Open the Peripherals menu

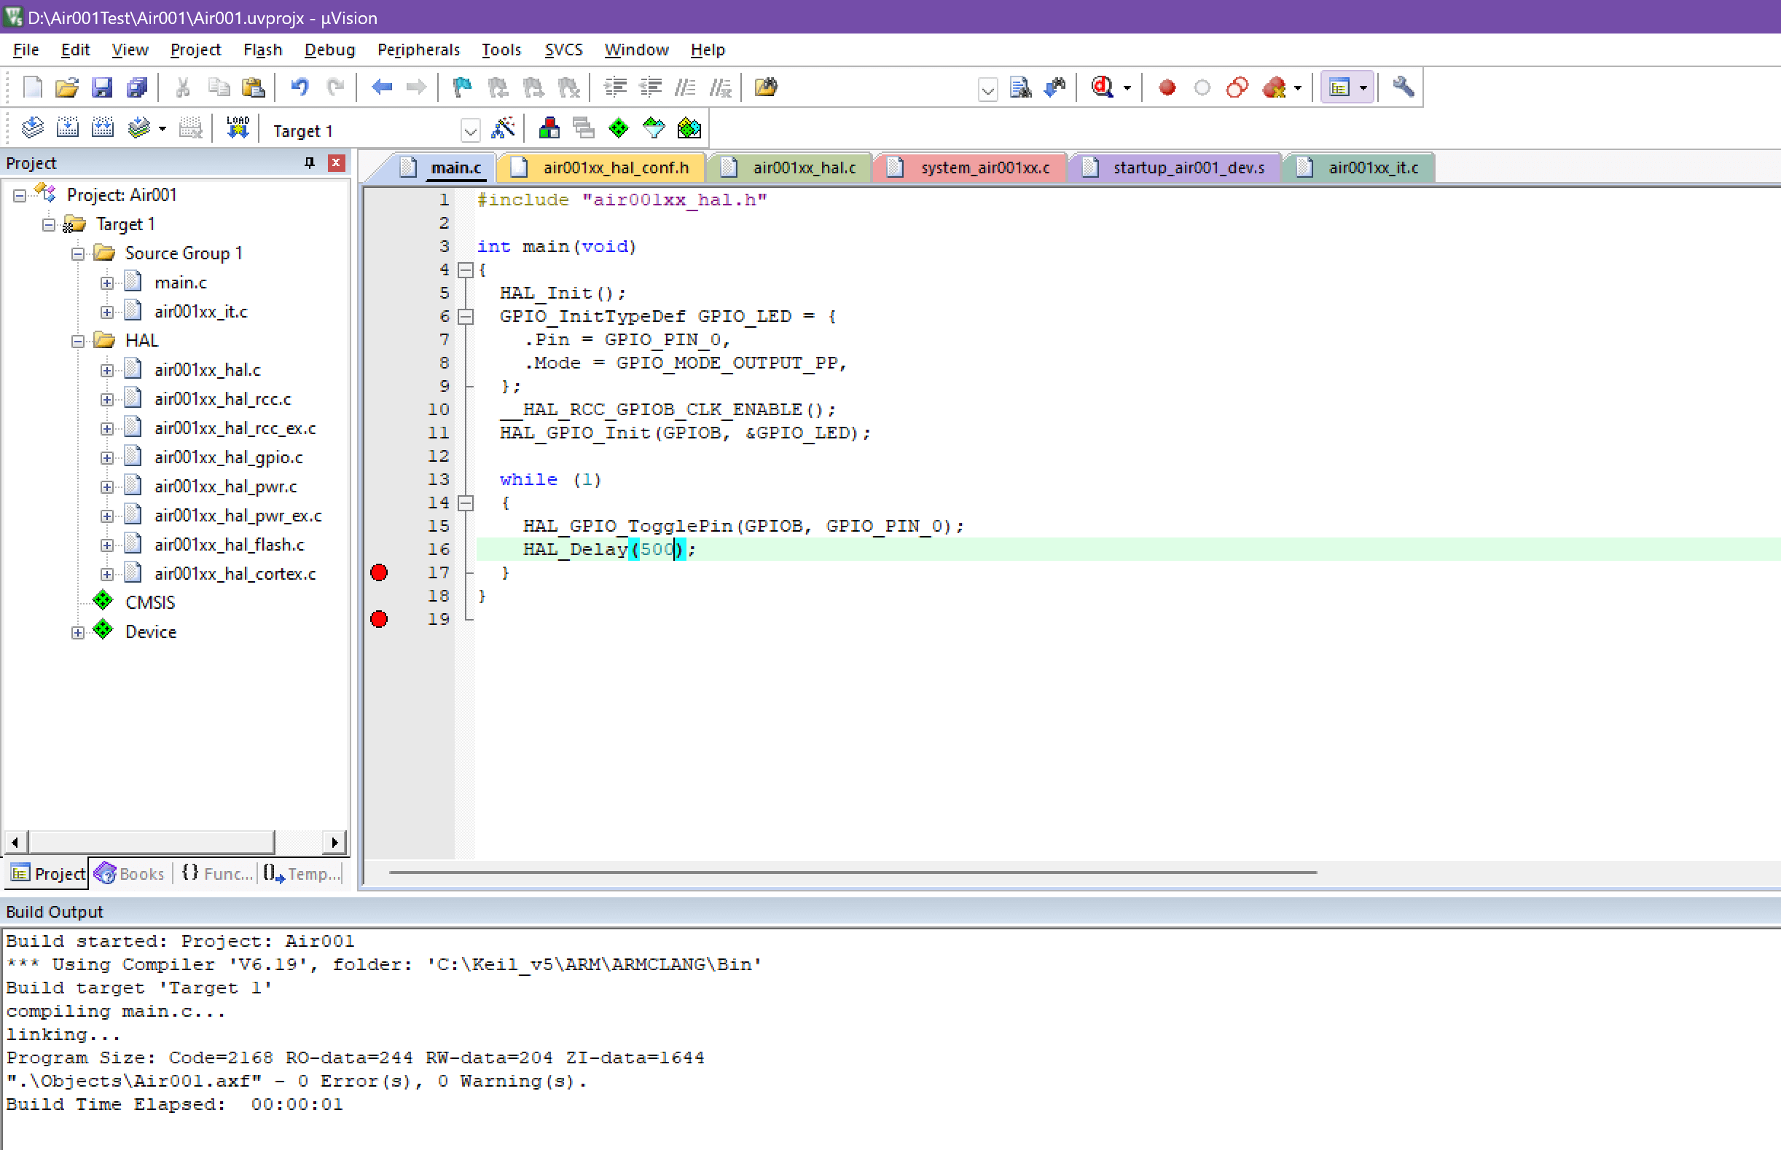click(418, 50)
